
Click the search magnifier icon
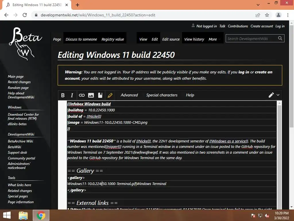point(280,38)
